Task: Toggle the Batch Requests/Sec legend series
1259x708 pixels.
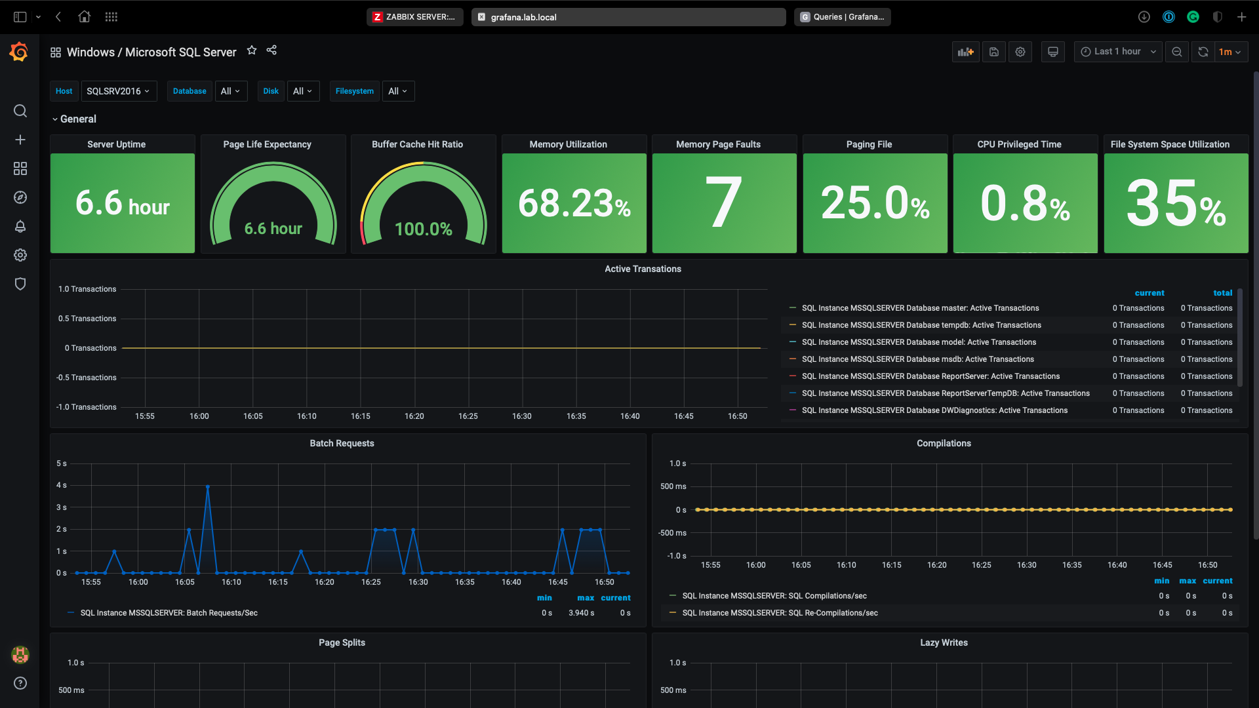Action: coord(169,613)
